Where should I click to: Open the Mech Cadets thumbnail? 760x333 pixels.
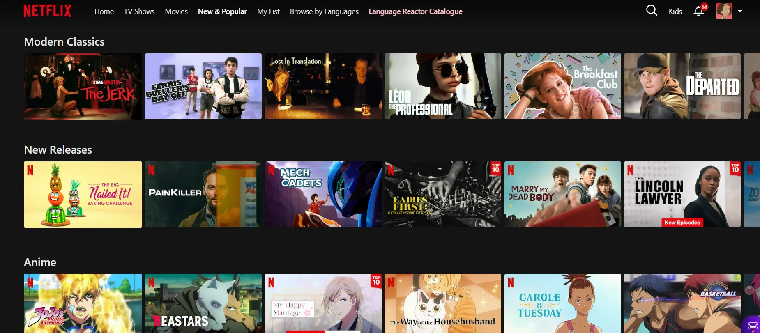pyautogui.click(x=323, y=194)
